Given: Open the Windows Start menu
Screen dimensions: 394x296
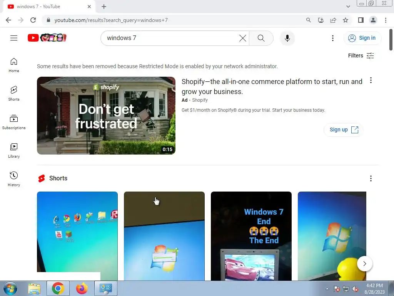Looking at the screenshot, I should pos(10,288).
